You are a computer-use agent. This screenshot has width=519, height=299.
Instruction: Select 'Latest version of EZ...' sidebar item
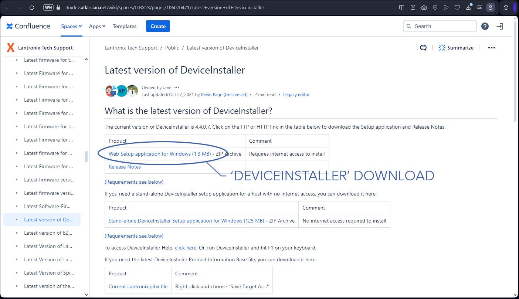pos(48,233)
